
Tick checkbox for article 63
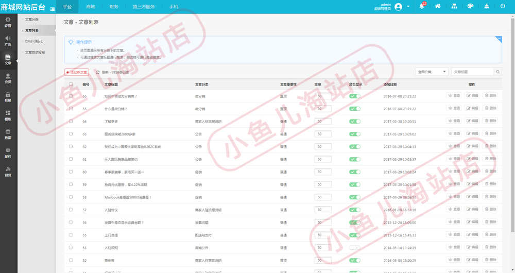click(x=71, y=134)
